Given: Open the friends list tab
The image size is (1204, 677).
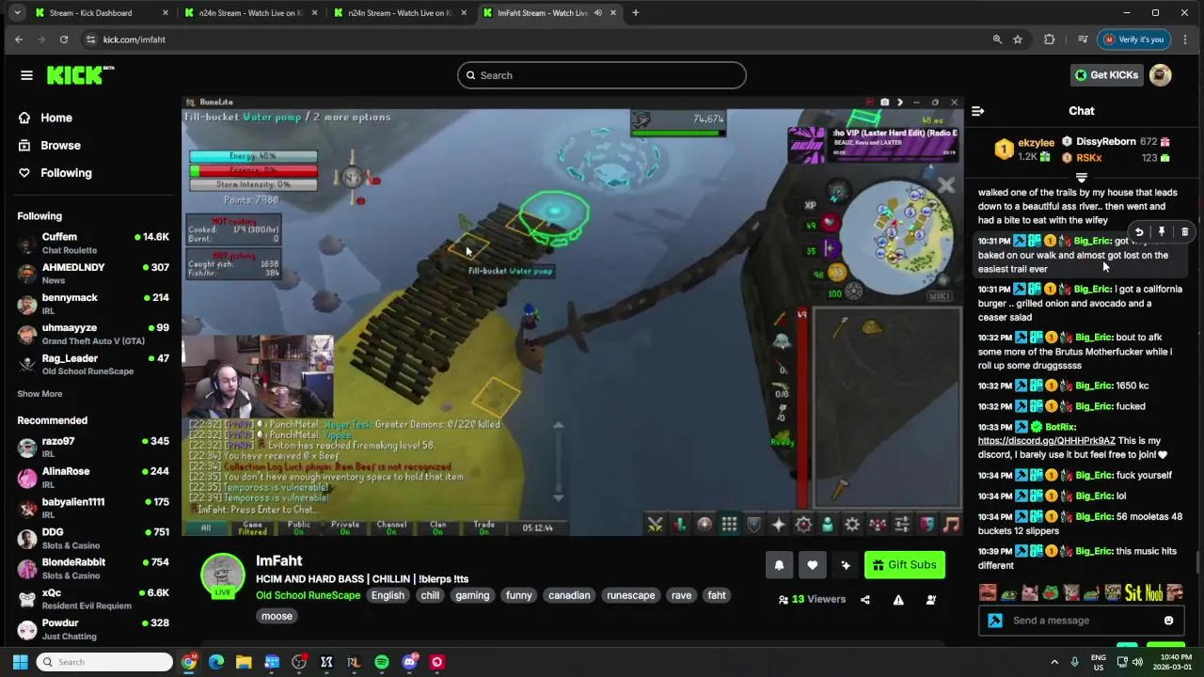Looking at the screenshot, I should [828, 525].
